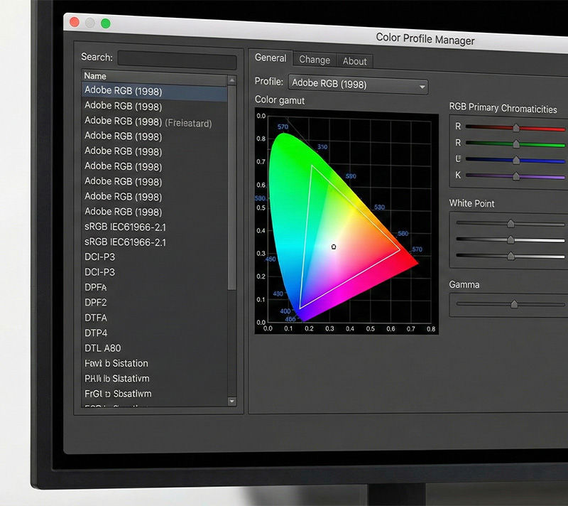Close the Color Profile Manager window

click(74, 23)
